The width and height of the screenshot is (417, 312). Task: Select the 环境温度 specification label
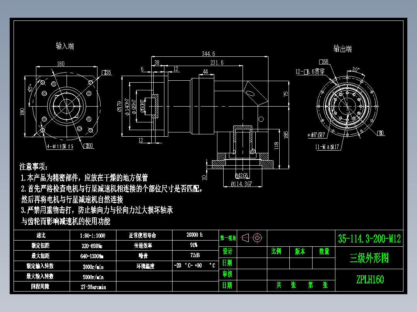click(144, 266)
